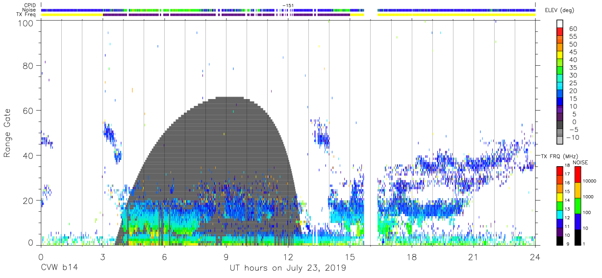Click the 'Range Gate' y-axis label
The width and height of the screenshot is (602, 278).
8,133
